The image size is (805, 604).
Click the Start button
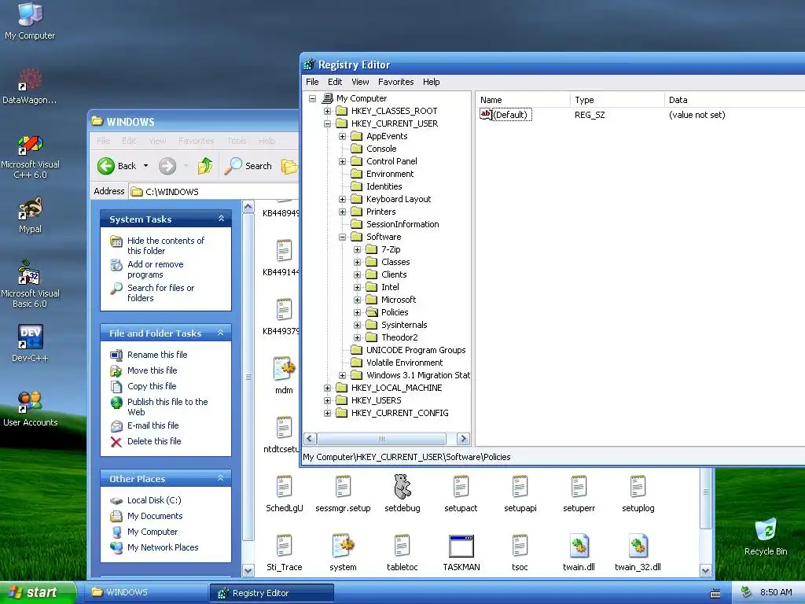(x=36, y=592)
